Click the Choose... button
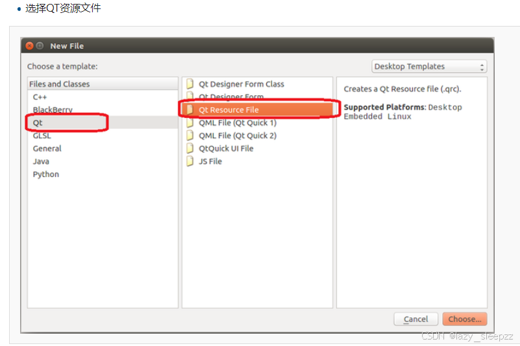Image resolution: width=520 pixels, height=346 pixels. pos(465,319)
